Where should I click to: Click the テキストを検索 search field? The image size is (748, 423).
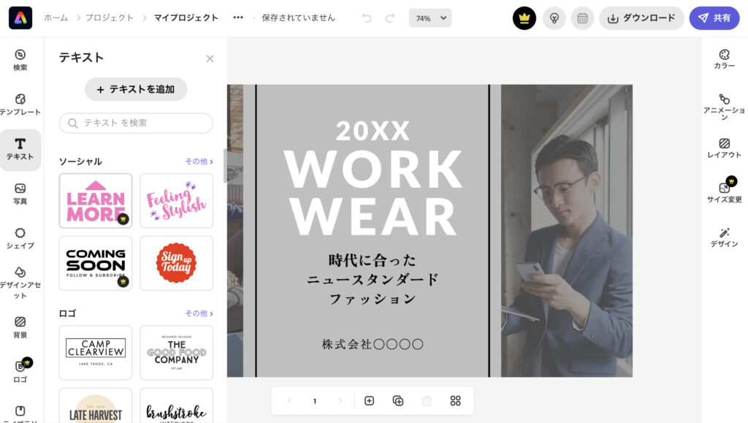click(136, 123)
